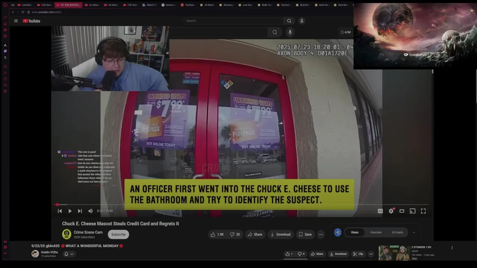Share the Goblin VODs video
The height and width of the screenshot is (268, 477).
(x=317, y=254)
